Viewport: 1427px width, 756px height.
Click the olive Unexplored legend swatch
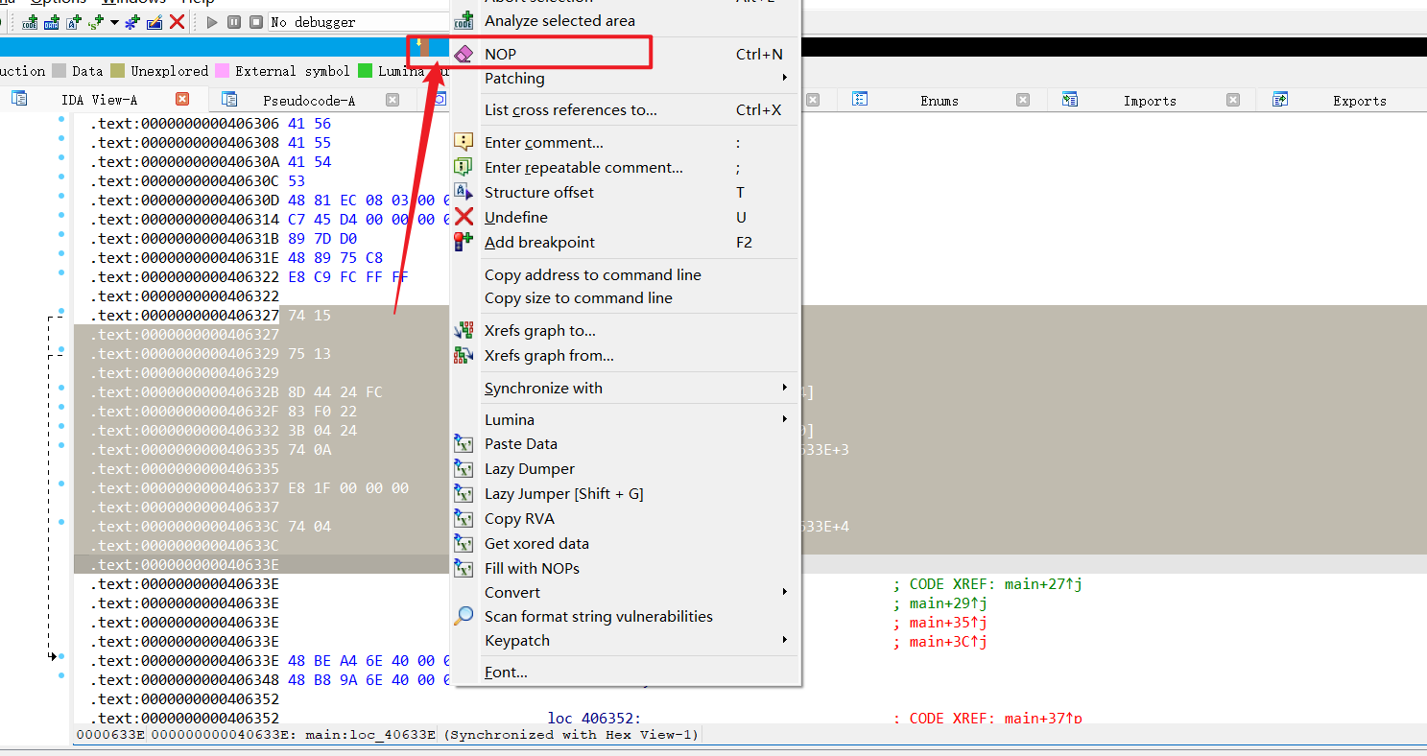(117, 71)
